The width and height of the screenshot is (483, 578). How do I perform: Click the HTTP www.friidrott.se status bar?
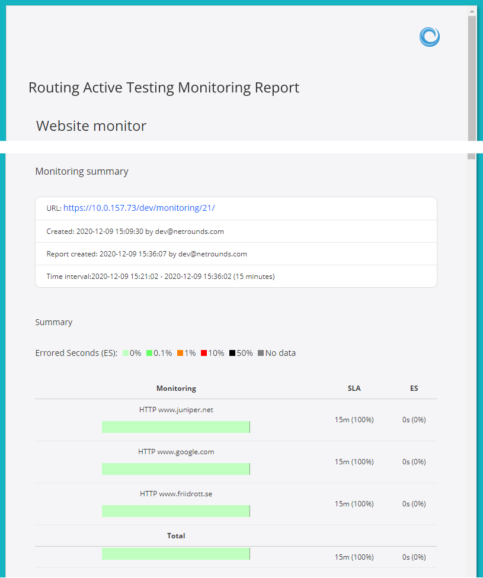(x=175, y=511)
